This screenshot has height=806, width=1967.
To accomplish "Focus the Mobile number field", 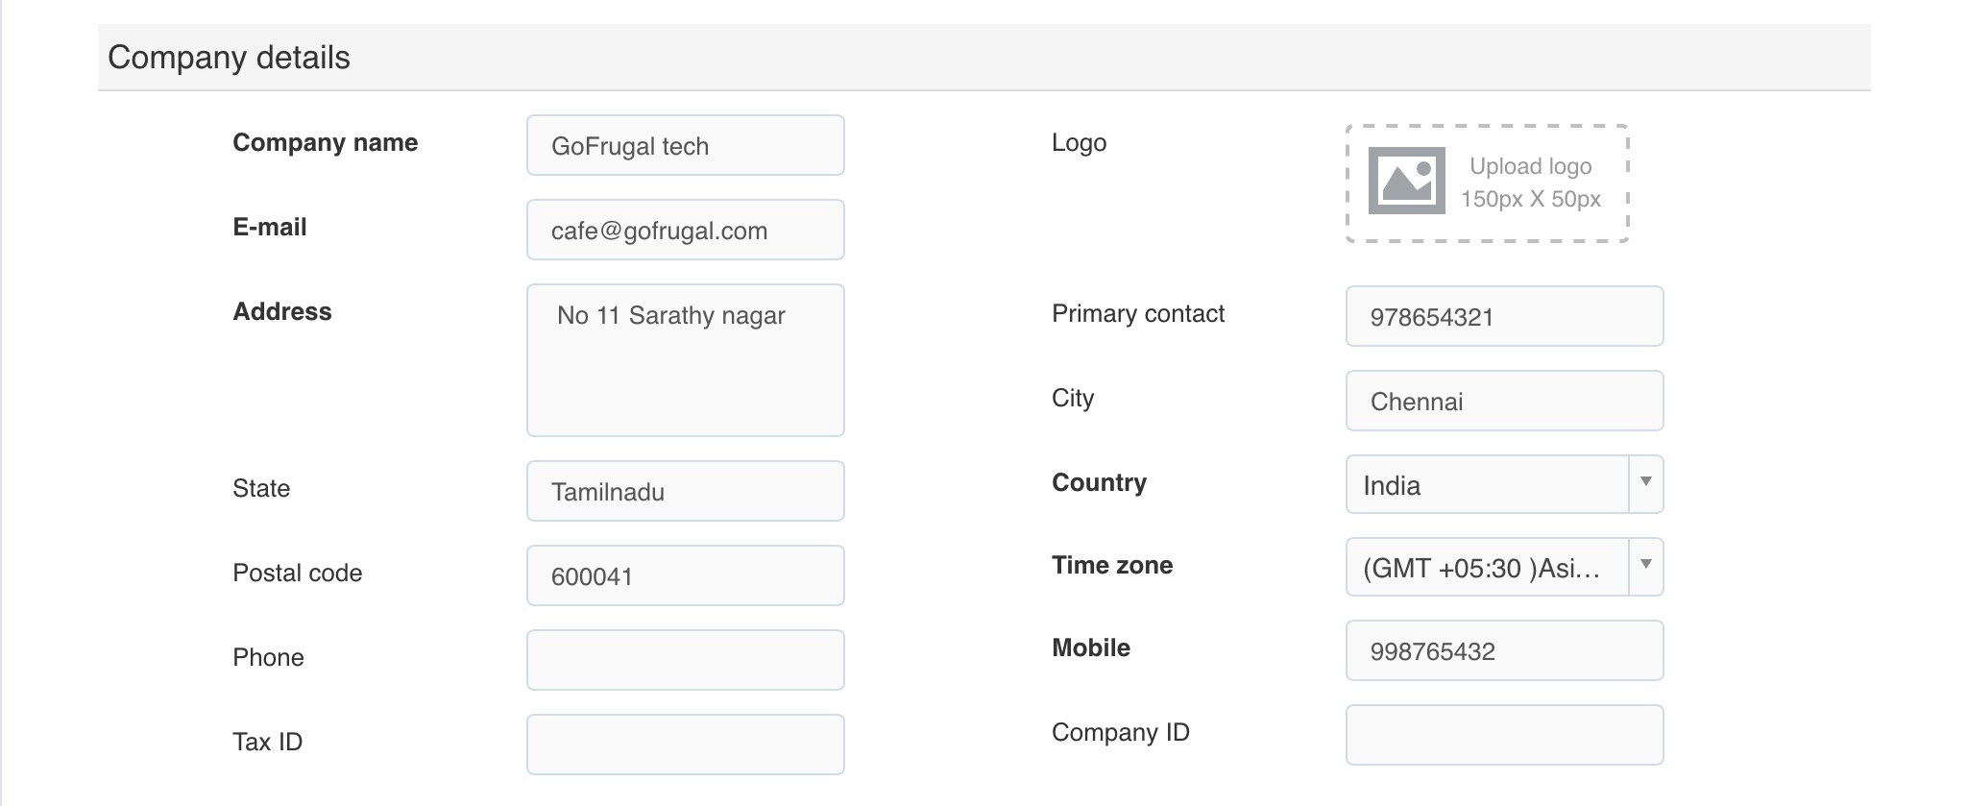I will pyautogui.click(x=1504, y=651).
